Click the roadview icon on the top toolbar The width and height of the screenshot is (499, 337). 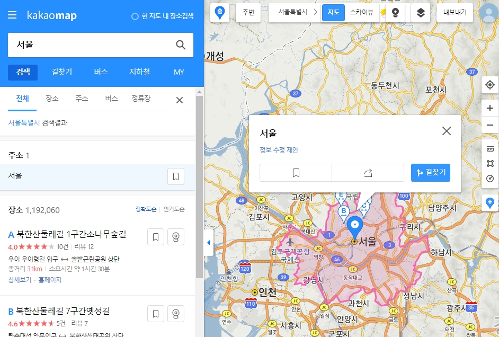[x=395, y=12]
